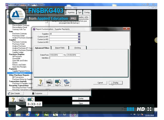Click the Identifiers input field

pos(65,58)
